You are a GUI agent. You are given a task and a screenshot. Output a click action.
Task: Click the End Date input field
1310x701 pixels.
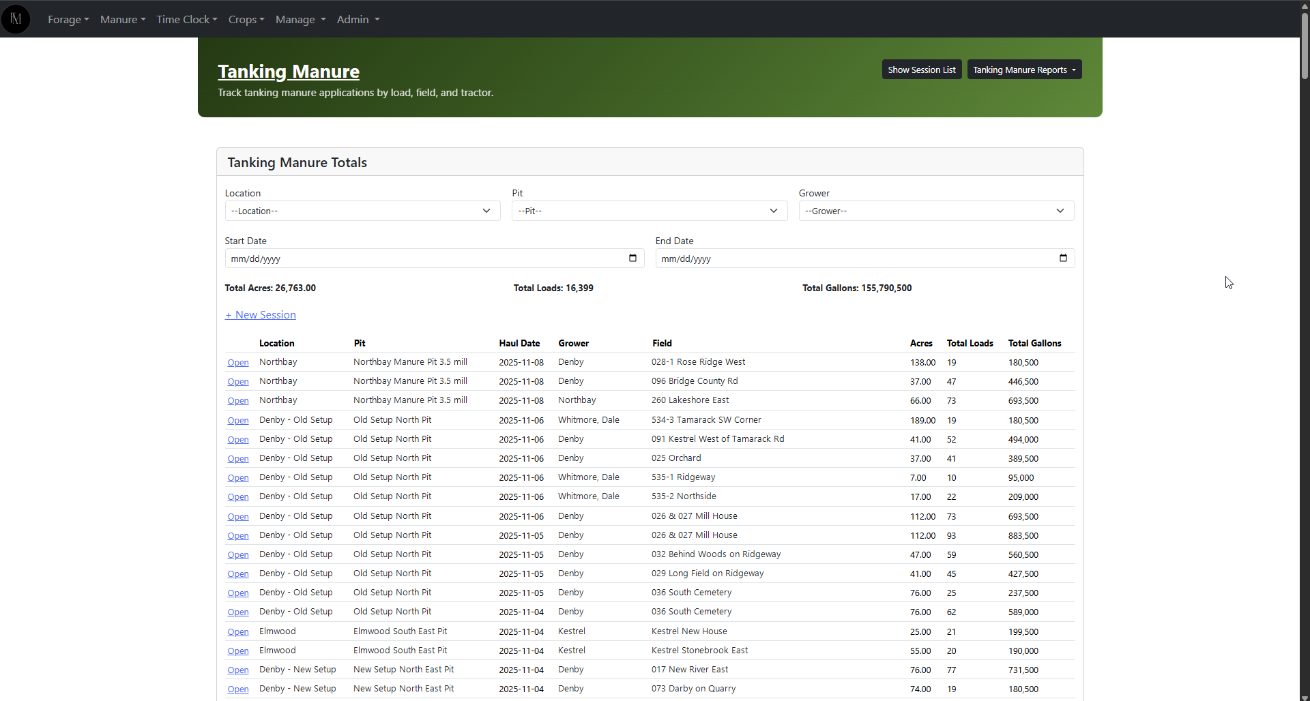tap(865, 258)
